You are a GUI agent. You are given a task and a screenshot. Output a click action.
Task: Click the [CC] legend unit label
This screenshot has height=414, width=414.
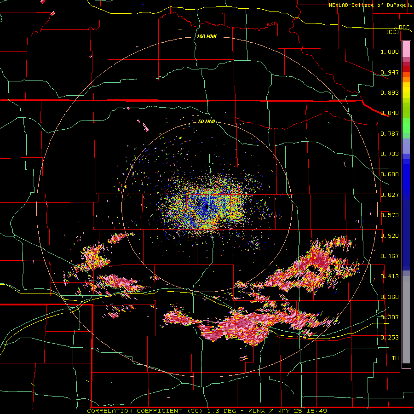pos(393,32)
